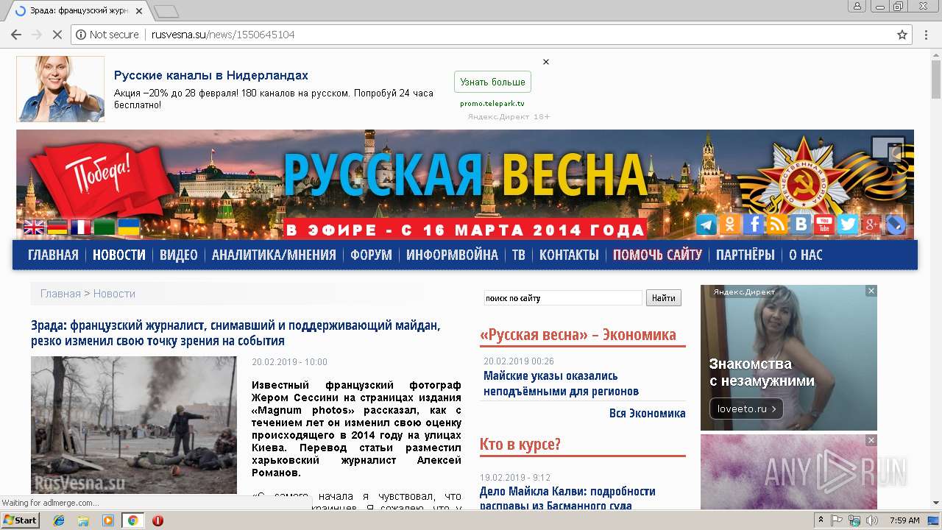Open the ФОРУМ menu item
This screenshot has height=530, width=942.
tap(371, 255)
